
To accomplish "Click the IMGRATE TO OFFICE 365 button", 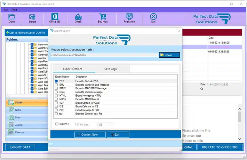I will click(x=220, y=147).
